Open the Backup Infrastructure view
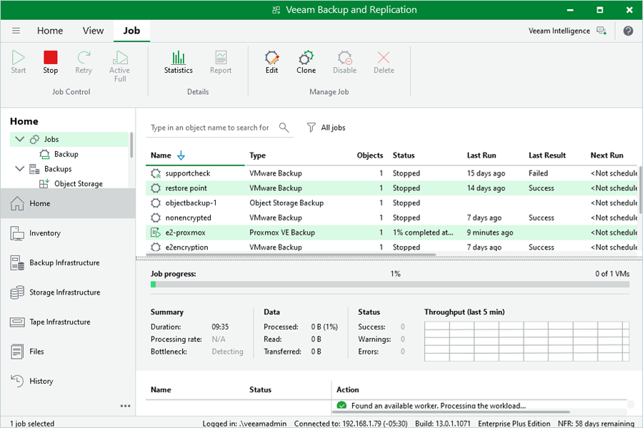 tap(64, 263)
